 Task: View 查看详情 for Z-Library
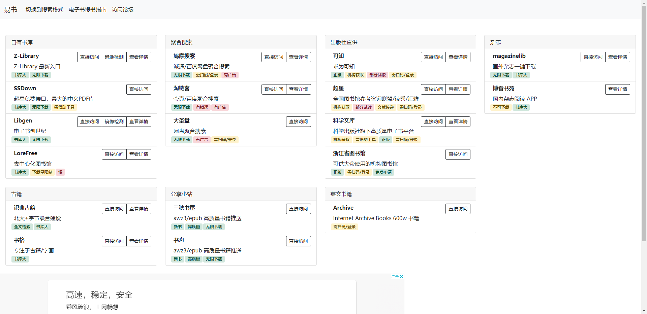tap(139, 57)
